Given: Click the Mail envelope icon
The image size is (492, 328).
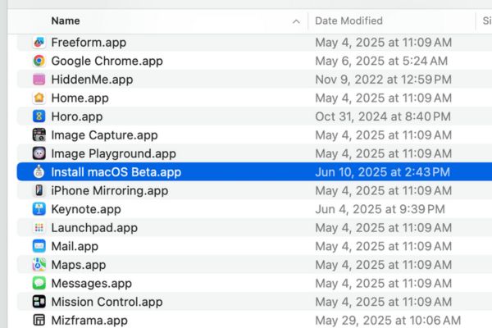Looking at the screenshot, I should pyautogui.click(x=39, y=246).
